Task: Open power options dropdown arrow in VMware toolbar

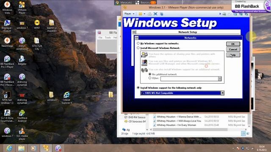Action: (x=144, y=14)
